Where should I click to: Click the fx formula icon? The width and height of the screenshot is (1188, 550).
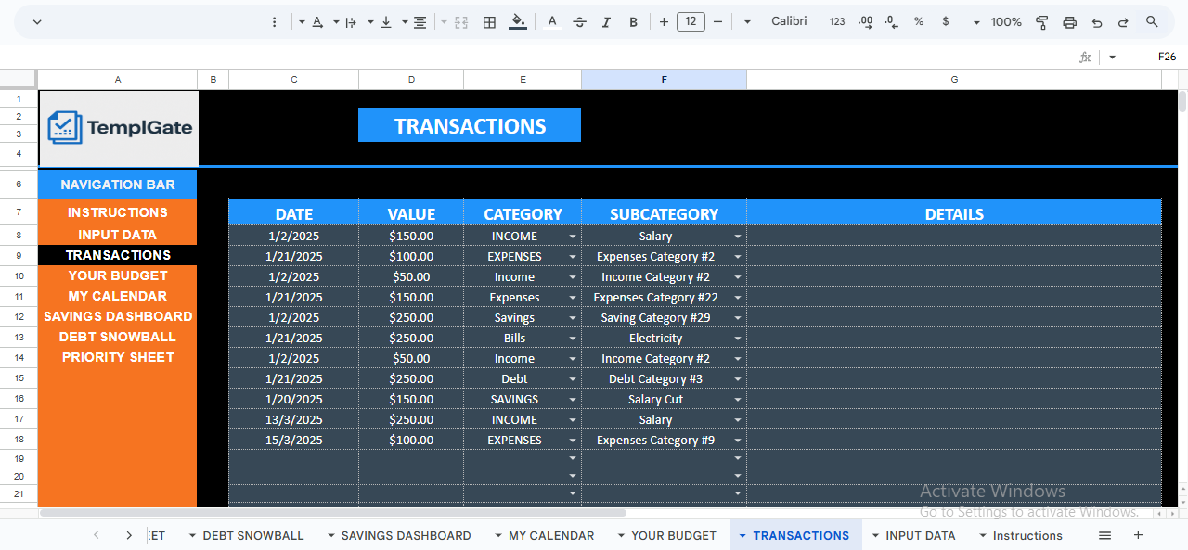pyautogui.click(x=1085, y=57)
